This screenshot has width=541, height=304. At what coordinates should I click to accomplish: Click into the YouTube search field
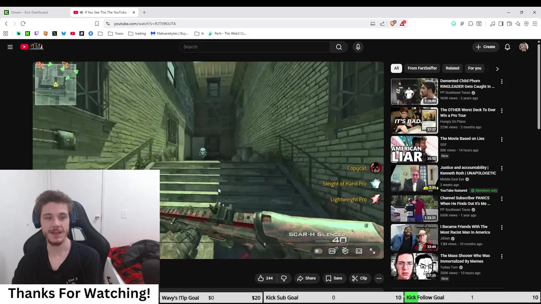pyautogui.click(x=254, y=47)
